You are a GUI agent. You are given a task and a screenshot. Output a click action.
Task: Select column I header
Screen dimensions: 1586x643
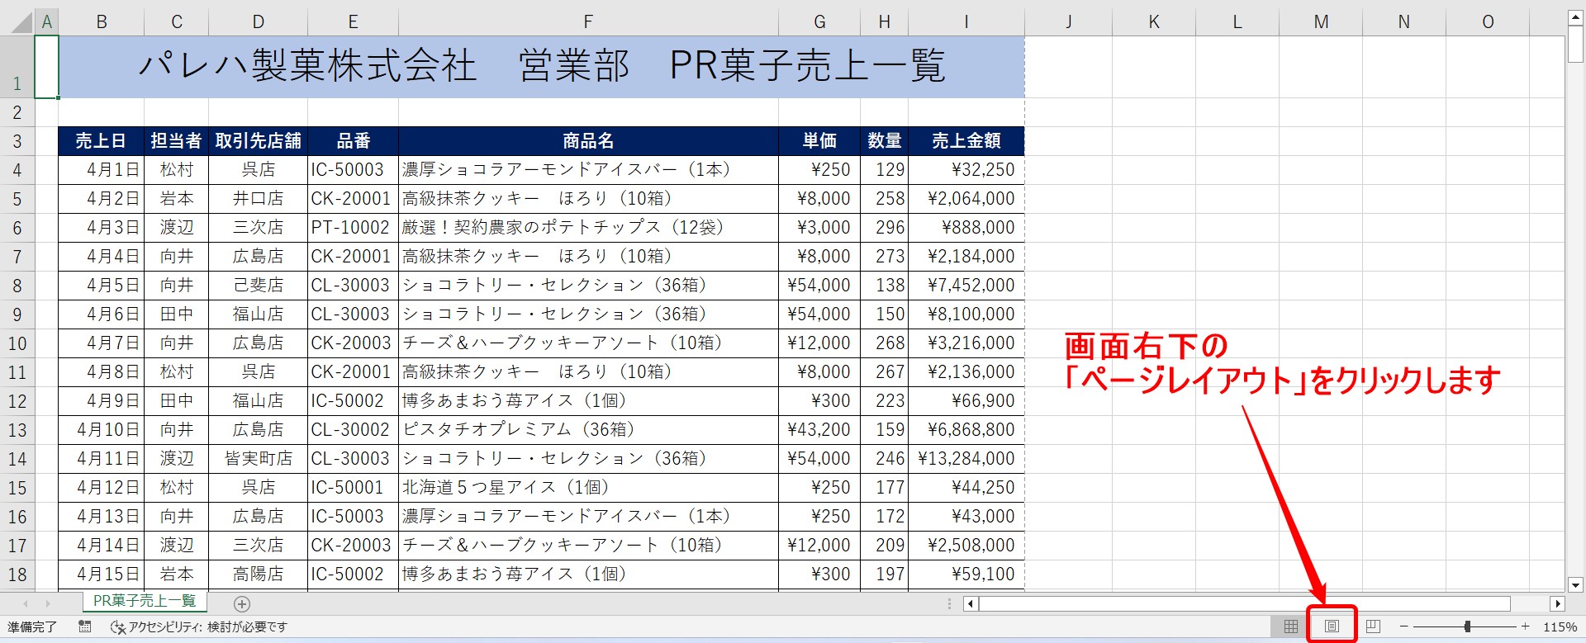[x=966, y=22]
